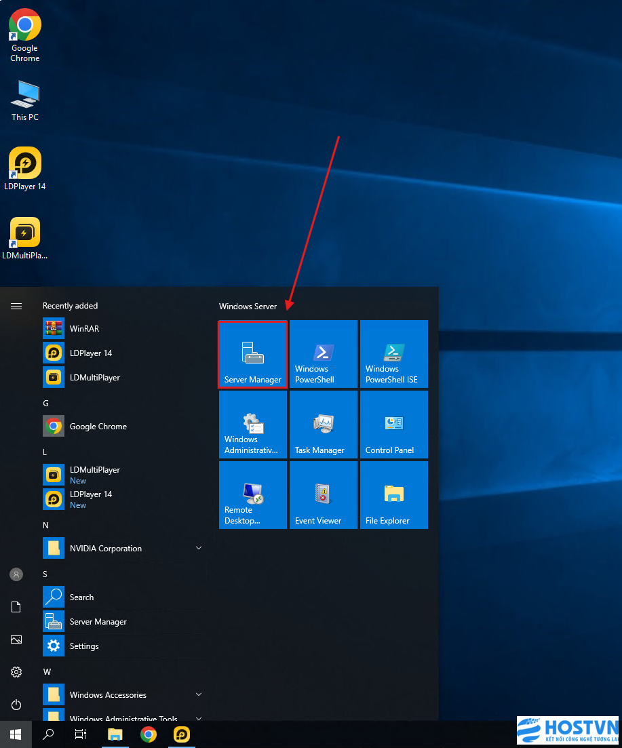Open Settings from the app list
Image resolution: width=622 pixels, height=748 pixels.
pos(124,646)
